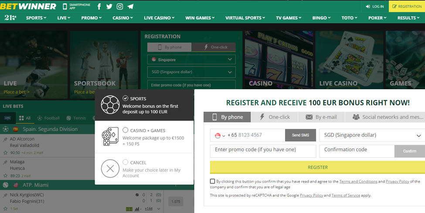Image resolution: width=425 pixels, height=213 pixels.
Task: Open the BetWinner Facebook page icon
Action: (x=99, y=7)
